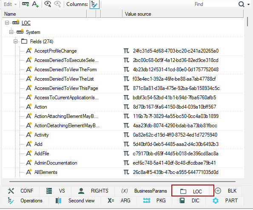Image resolution: width=253 pixels, height=210 pixels.
Task: Select the System tree item
Action: click(33, 32)
